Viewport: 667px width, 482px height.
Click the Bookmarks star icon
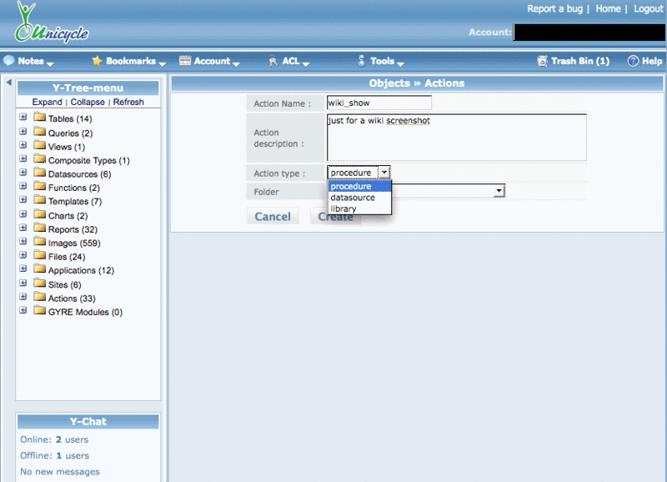[97, 61]
